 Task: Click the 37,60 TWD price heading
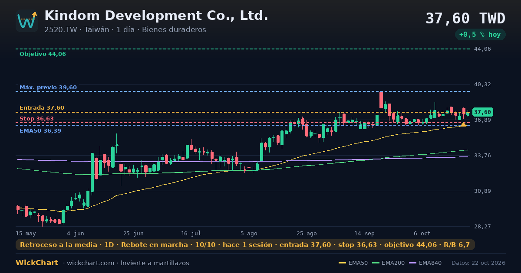(465, 19)
